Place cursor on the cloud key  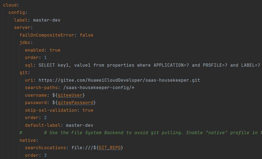pyautogui.click(x=10, y=5)
